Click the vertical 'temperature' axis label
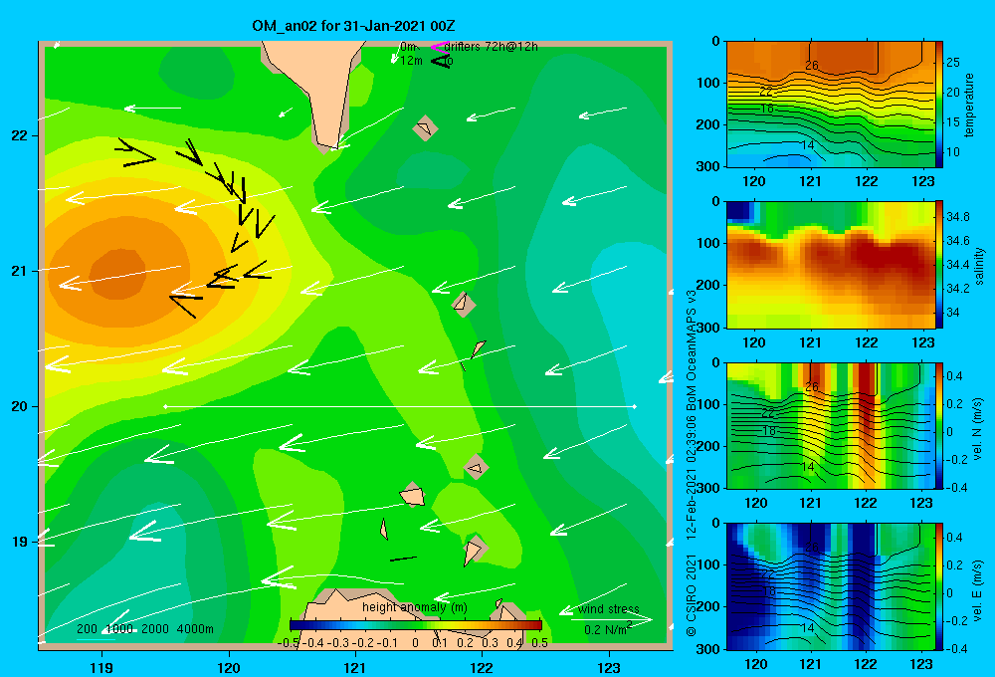 [969, 105]
